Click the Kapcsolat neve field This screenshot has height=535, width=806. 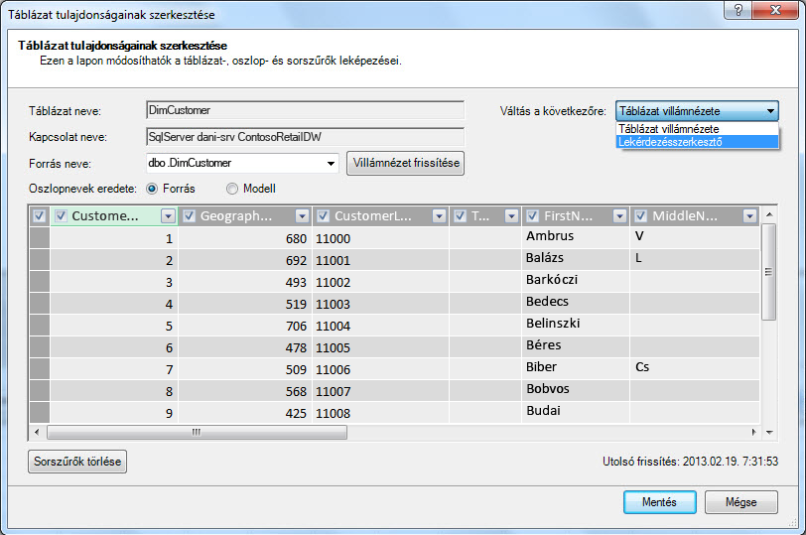coord(305,137)
